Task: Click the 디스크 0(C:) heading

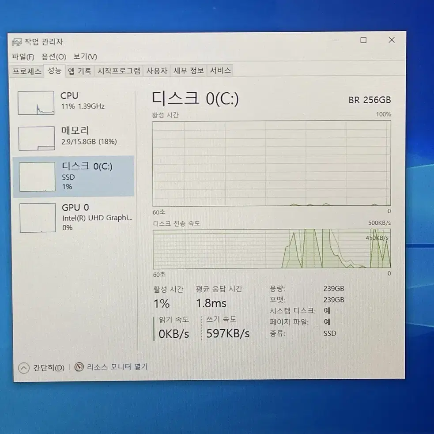Action: tap(195, 98)
